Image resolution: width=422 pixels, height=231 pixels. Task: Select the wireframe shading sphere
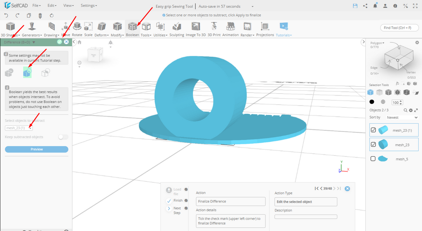click(383, 102)
